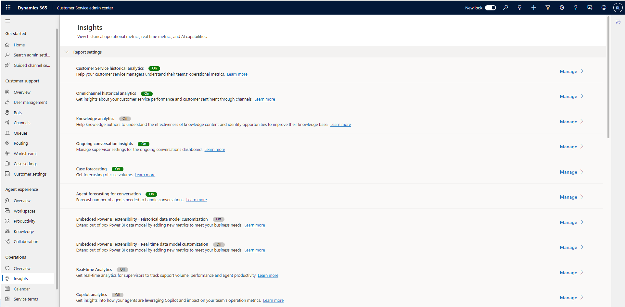Collapse the navigation pane with the hamburger icon
Screen dimensions: 625x307
click(7, 20)
